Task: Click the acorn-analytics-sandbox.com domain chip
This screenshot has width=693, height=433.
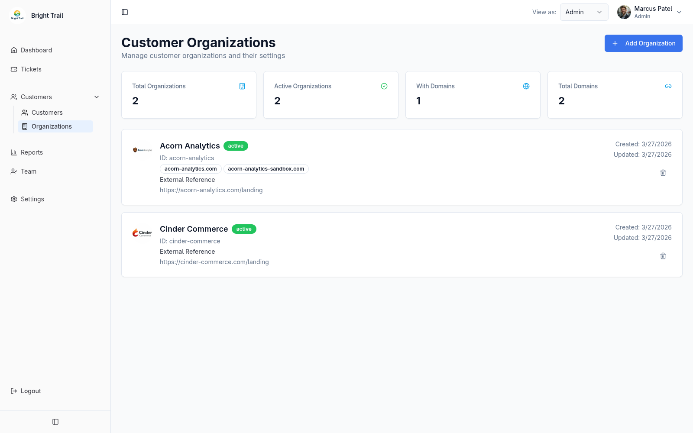Action: pyautogui.click(x=266, y=169)
